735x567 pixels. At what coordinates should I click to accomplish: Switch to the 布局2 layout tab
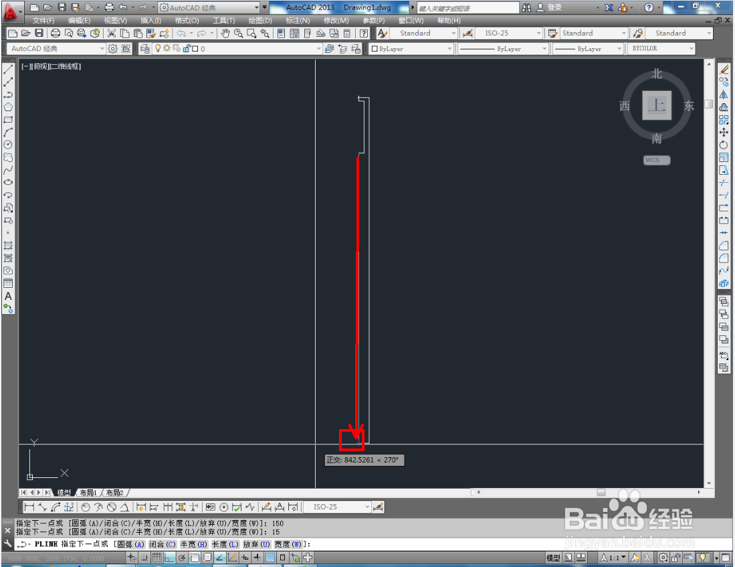click(114, 493)
